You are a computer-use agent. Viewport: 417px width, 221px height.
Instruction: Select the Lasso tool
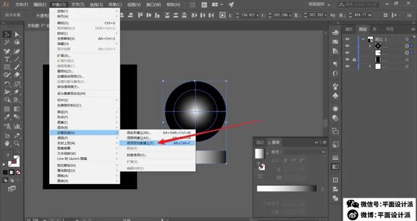17,43
